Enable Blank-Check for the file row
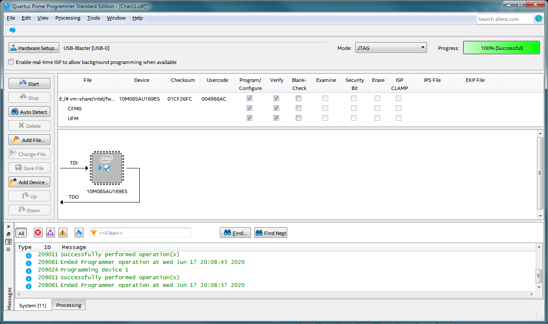The width and height of the screenshot is (548, 324). point(299,98)
